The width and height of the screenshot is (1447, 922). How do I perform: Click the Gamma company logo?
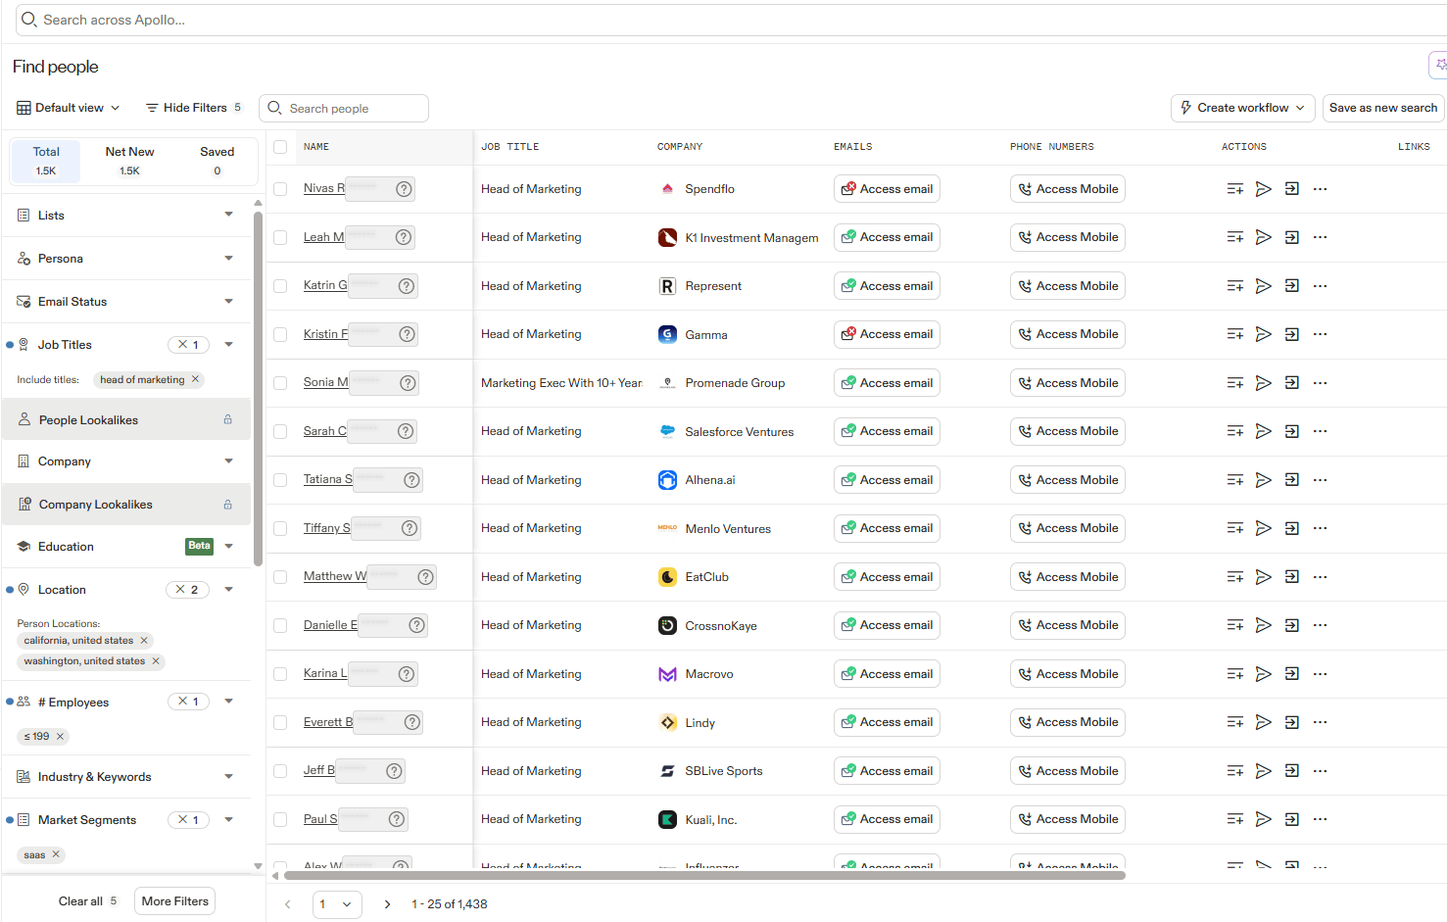pyautogui.click(x=667, y=334)
